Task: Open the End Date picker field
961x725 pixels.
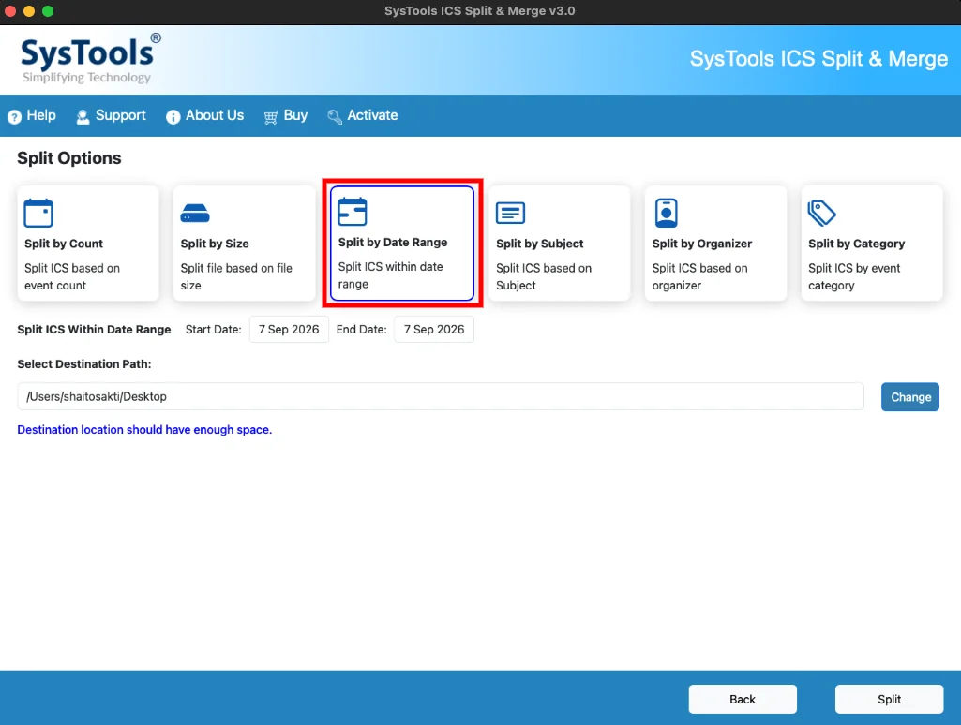Action: pyautogui.click(x=434, y=330)
